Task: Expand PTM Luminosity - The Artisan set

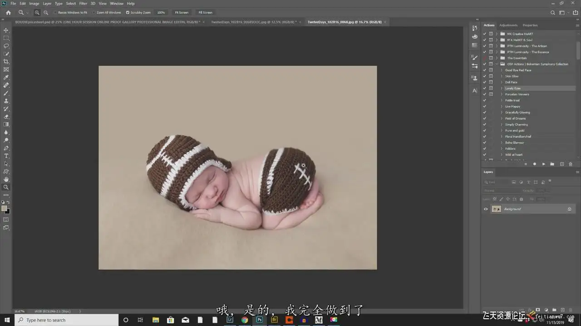Action: [497, 46]
